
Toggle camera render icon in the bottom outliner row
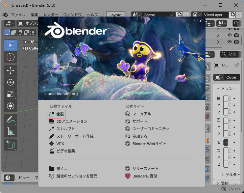pyautogui.click(x=236, y=42)
